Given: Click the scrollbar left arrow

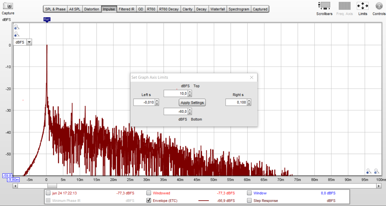Looking at the screenshot, I should click(x=15, y=186).
